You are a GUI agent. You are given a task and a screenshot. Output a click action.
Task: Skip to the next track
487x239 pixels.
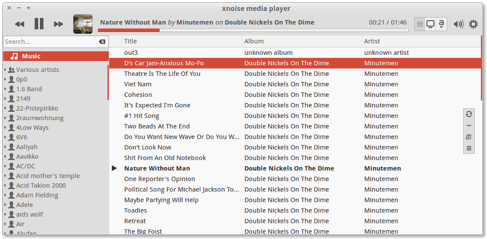pyautogui.click(x=58, y=24)
